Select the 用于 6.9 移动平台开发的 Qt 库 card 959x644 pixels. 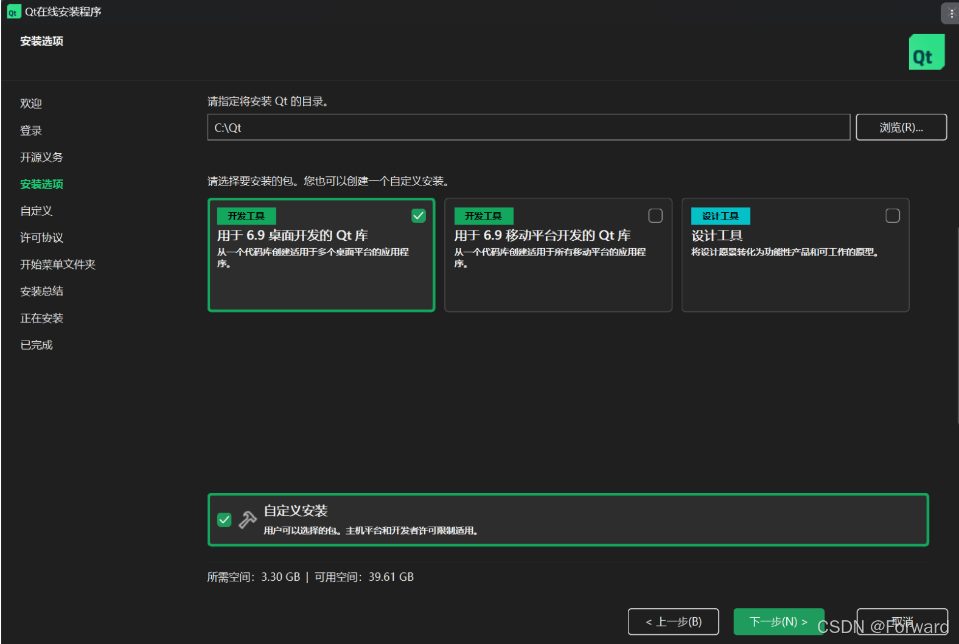[x=558, y=255]
